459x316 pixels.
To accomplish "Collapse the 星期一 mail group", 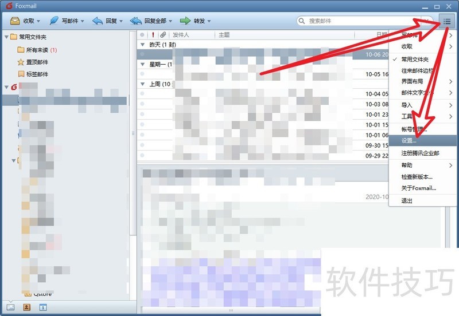I will (x=142, y=64).
